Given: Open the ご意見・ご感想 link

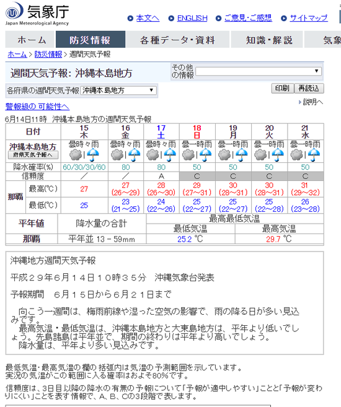Looking at the screenshot, I should [248, 18].
